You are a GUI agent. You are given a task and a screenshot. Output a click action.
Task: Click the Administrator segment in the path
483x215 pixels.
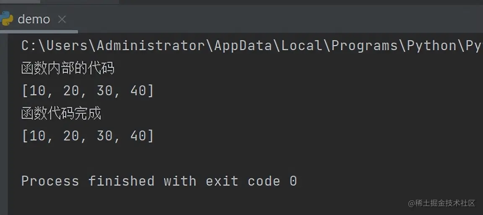pos(151,46)
